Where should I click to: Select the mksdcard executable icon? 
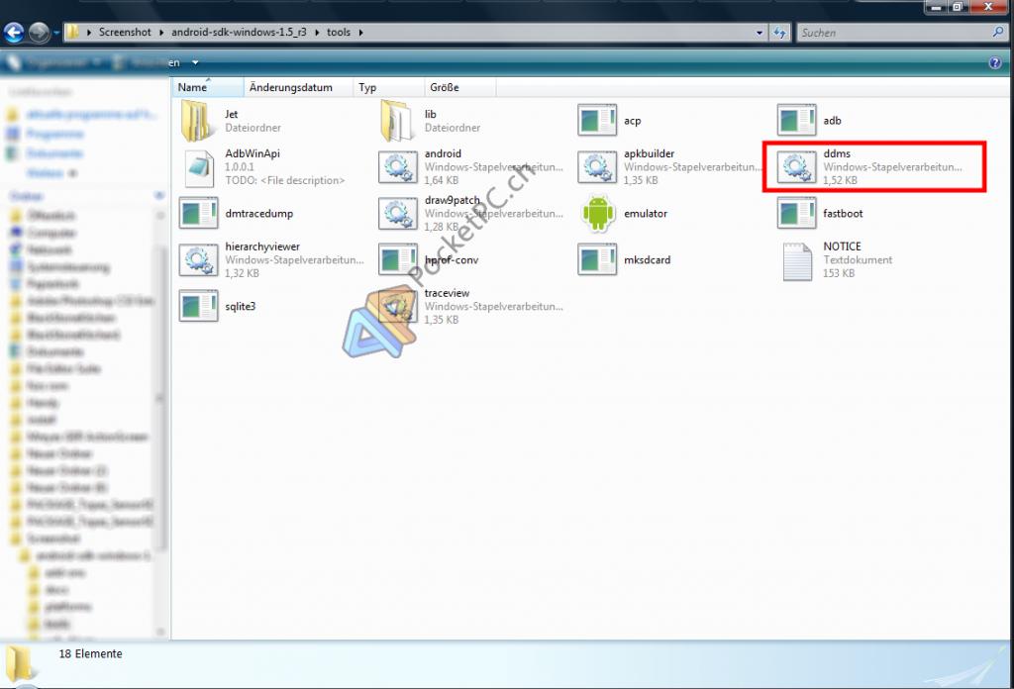[597, 260]
